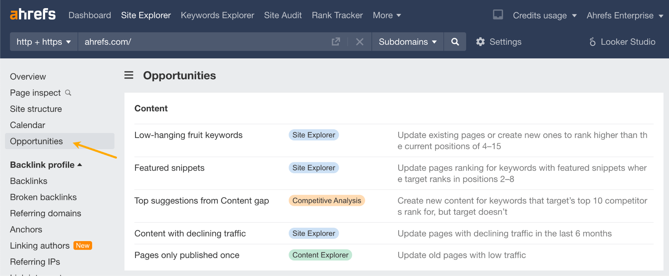Click the search magnifier button
Viewport: 669px width, 276px height.
point(455,42)
